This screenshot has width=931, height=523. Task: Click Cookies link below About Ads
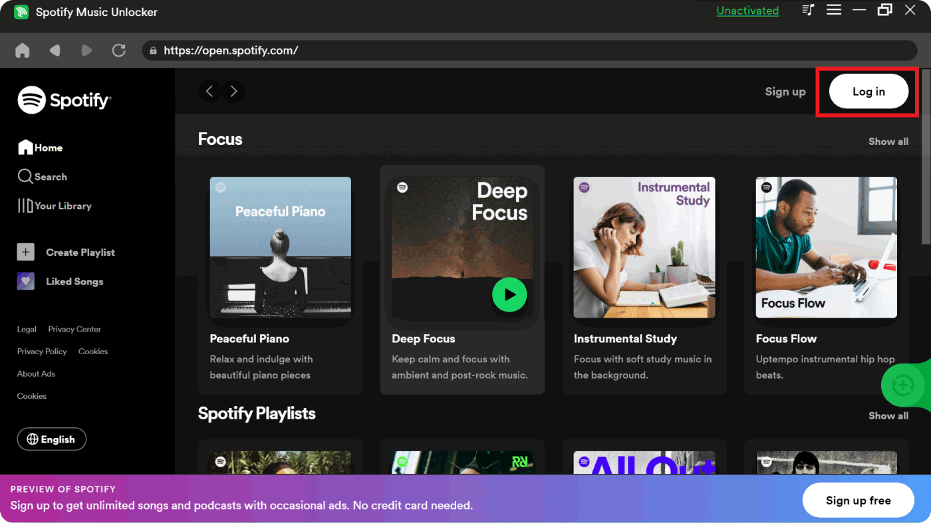click(x=32, y=396)
